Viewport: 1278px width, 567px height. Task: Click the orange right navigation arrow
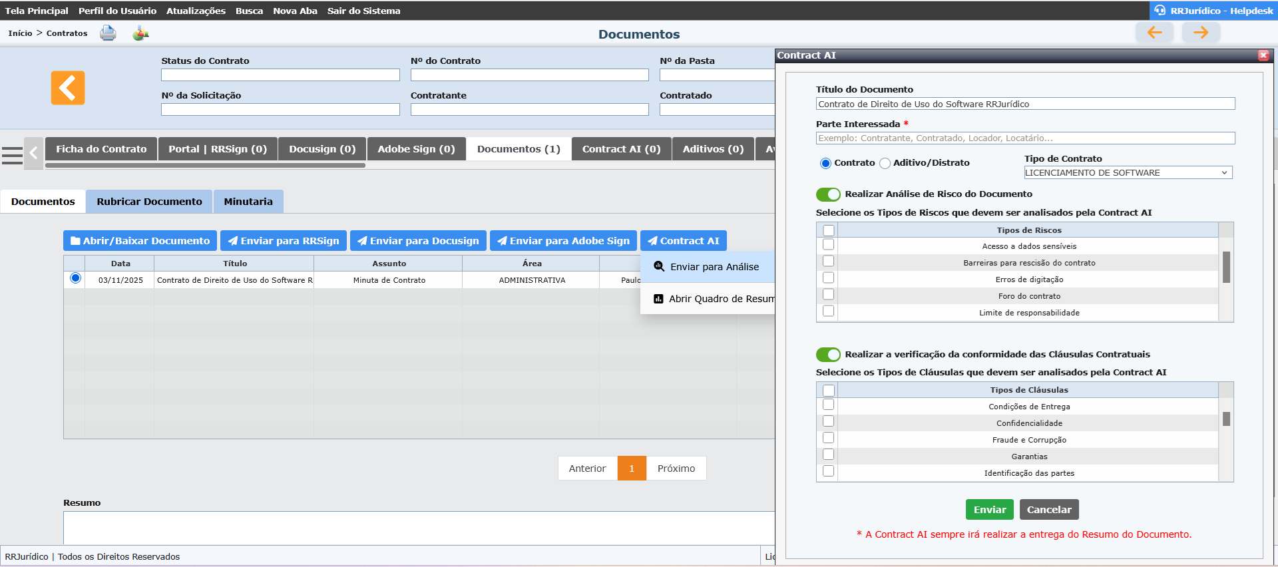[x=1200, y=33]
